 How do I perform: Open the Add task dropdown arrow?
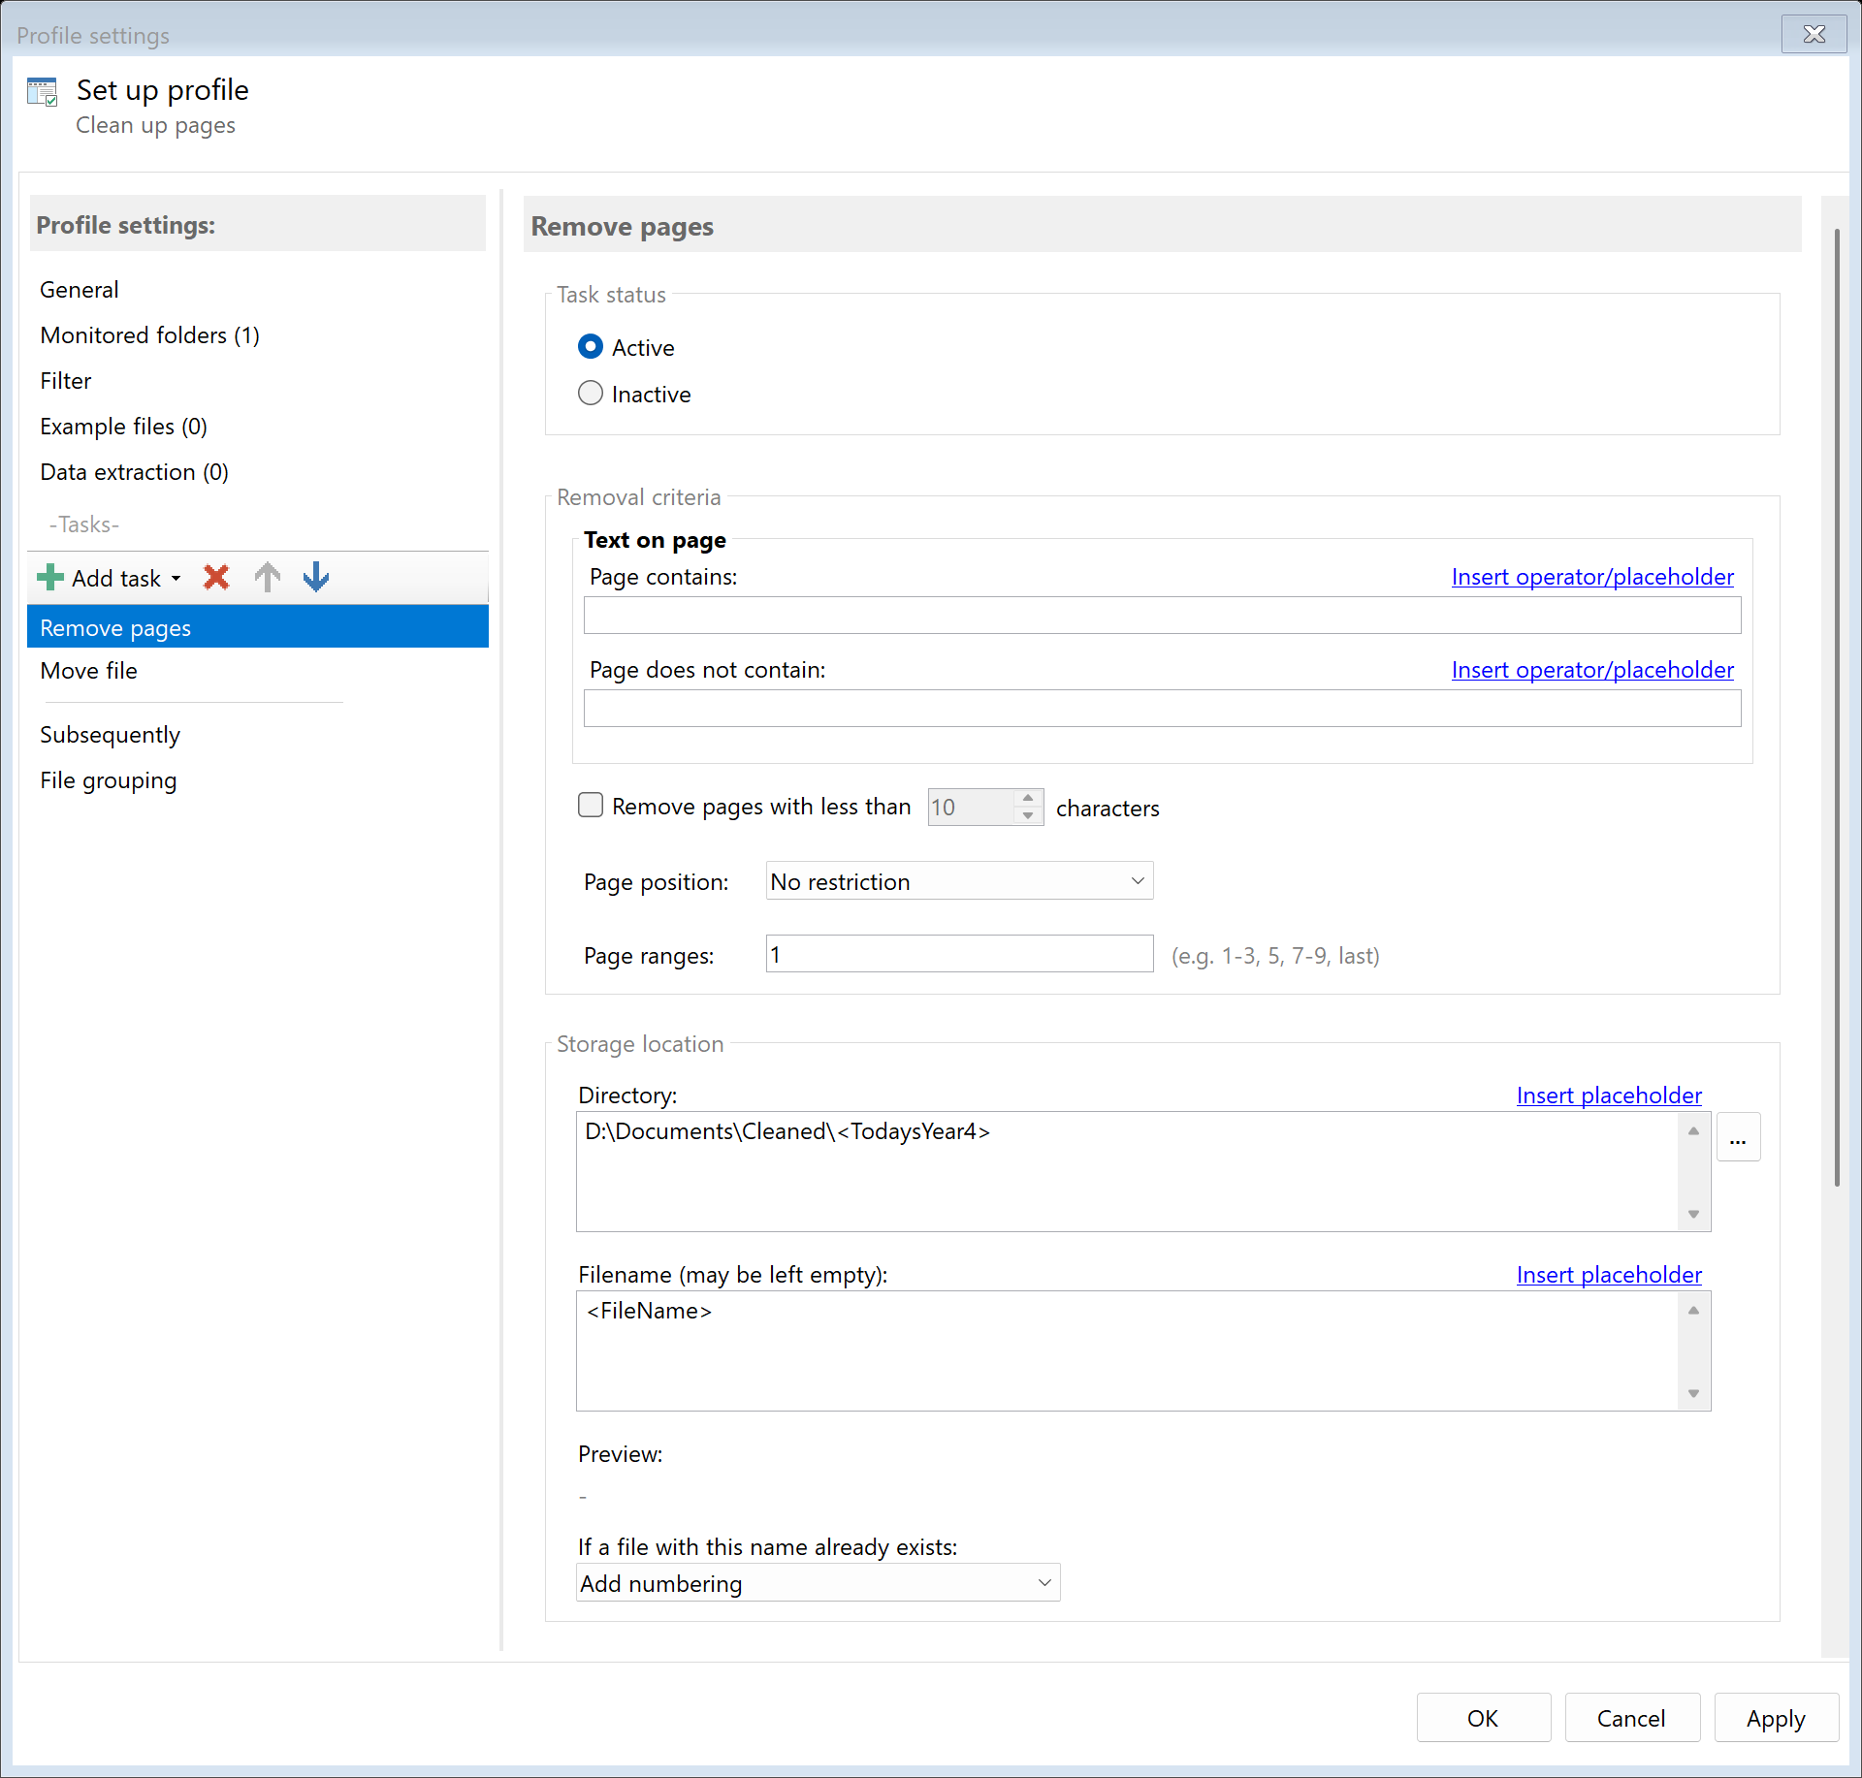point(177,579)
